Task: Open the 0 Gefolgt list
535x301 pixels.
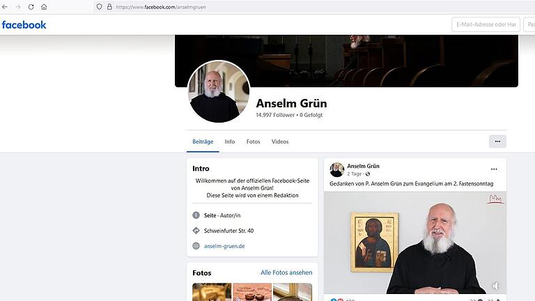Action: 311,115
